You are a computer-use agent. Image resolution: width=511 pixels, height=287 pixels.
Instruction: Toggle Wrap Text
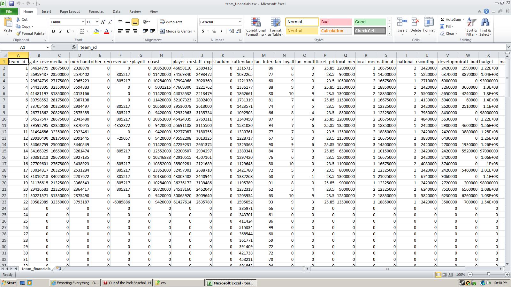(x=171, y=22)
